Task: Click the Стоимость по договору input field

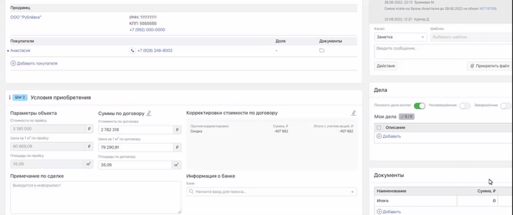Action: click(x=135, y=130)
